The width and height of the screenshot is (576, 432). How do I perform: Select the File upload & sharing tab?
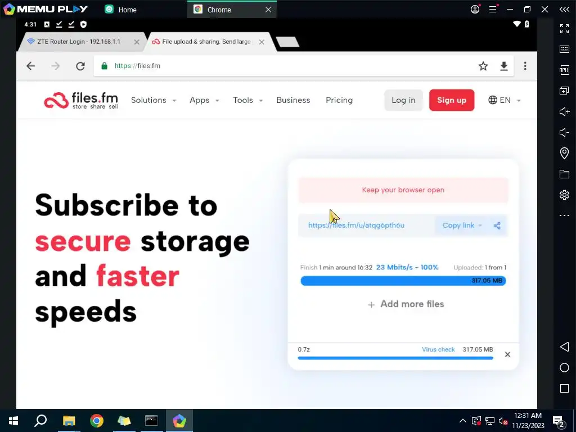pyautogui.click(x=206, y=42)
